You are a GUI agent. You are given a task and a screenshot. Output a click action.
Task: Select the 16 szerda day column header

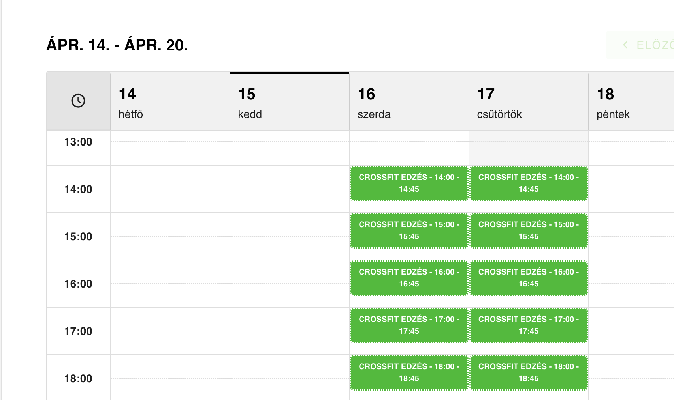(409, 102)
